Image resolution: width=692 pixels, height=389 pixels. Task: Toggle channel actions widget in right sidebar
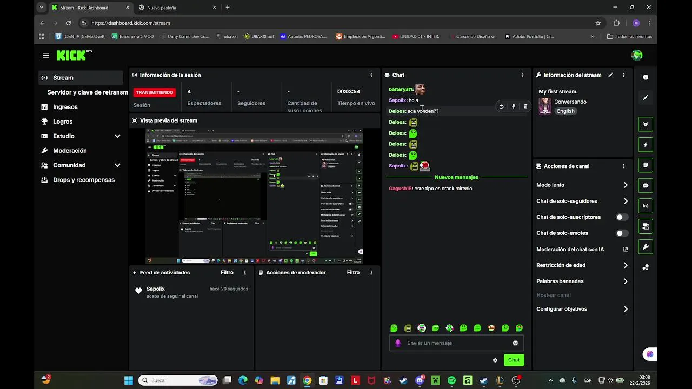[646, 226]
